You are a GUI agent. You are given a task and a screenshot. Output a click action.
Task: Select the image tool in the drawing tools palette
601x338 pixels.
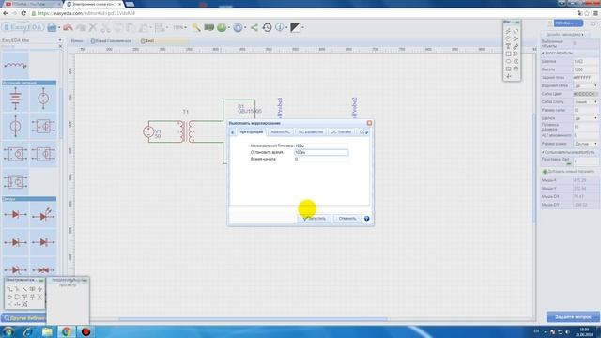coord(508,69)
